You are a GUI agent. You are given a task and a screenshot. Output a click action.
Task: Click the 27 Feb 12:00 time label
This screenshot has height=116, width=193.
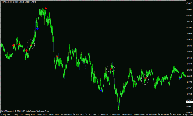point(151,115)
